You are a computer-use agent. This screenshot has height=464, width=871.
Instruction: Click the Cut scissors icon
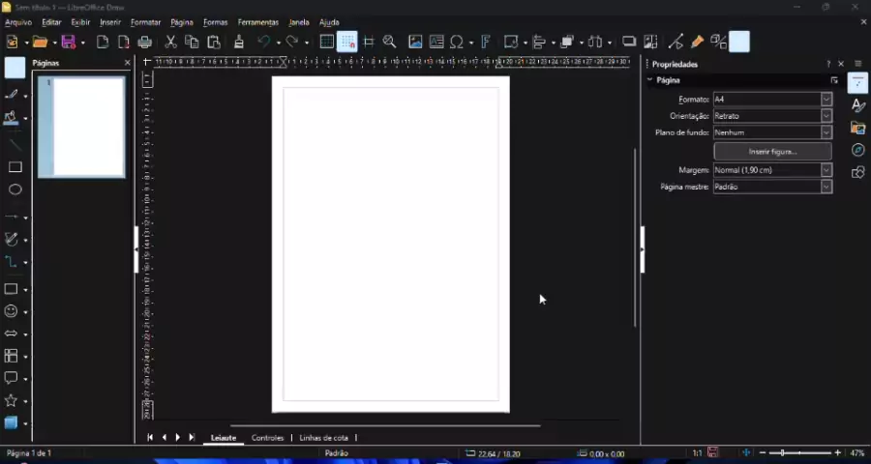170,43
